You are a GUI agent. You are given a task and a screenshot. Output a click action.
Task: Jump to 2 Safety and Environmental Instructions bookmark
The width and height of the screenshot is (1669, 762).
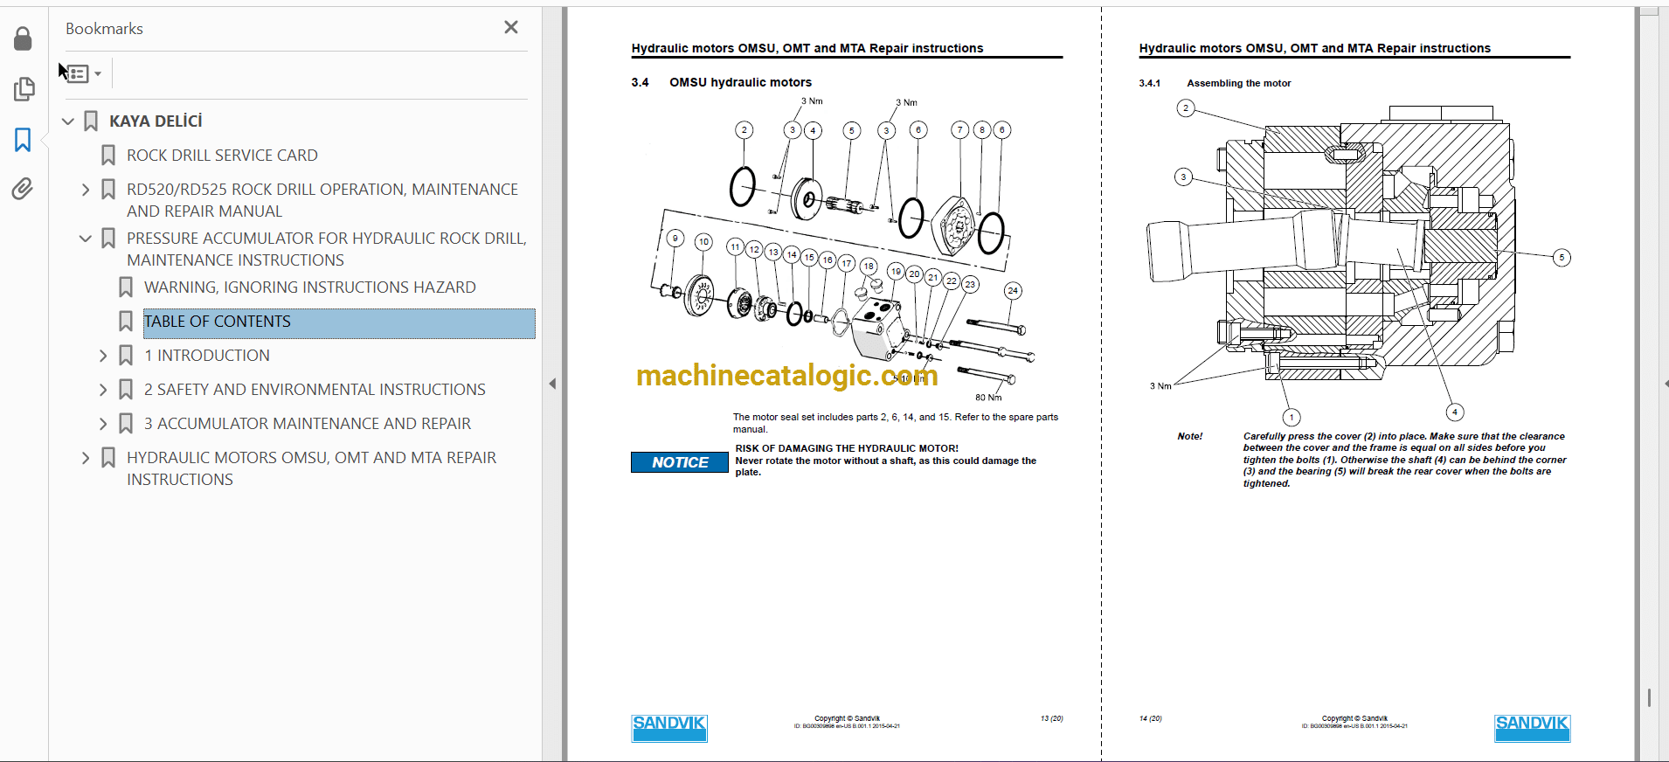coord(315,390)
